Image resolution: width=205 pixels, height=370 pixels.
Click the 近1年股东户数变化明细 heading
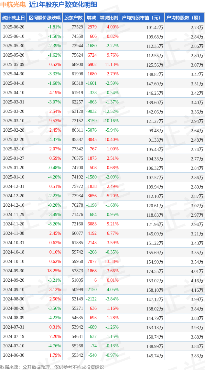[63, 5]
